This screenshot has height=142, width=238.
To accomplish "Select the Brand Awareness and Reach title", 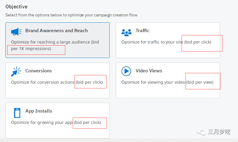I will [x=56, y=30].
